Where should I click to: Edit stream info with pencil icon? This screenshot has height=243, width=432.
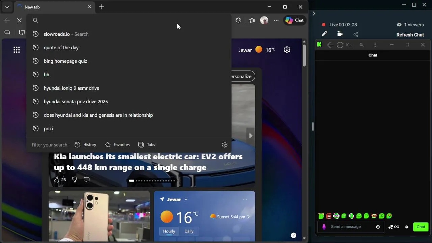(x=324, y=34)
